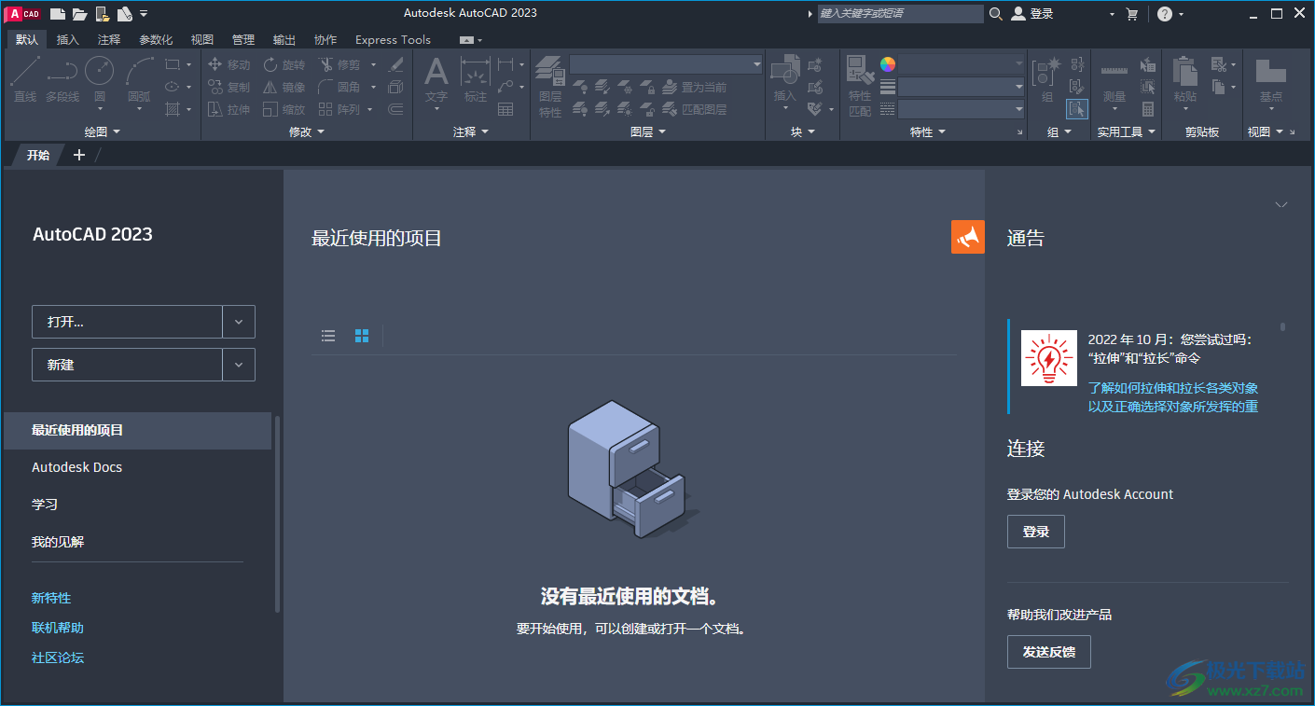Click the shopping cart icon in title bar

click(x=1132, y=14)
